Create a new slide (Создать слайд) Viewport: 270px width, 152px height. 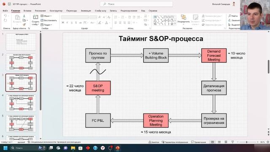point(35,20)
